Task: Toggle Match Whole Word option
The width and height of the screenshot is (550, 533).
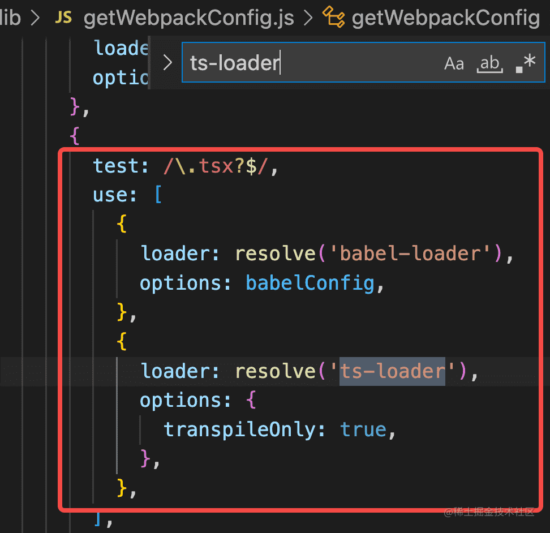Action: (x=489, y=63)
